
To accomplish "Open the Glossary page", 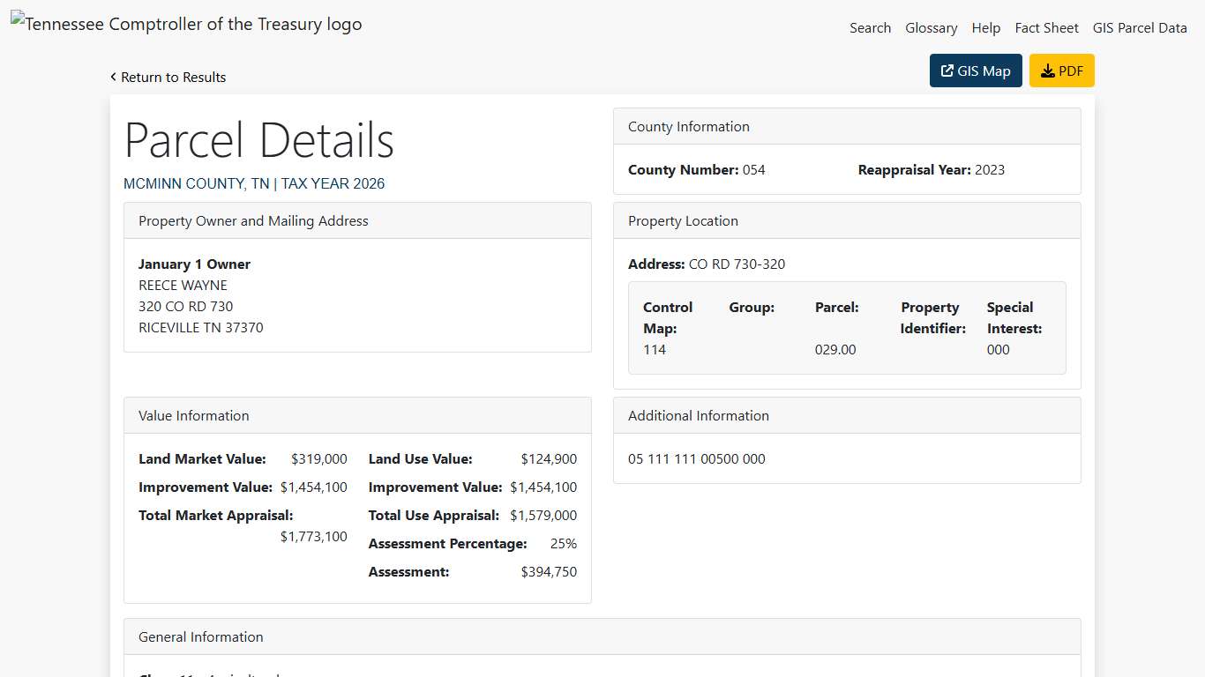I will (932, 27).
